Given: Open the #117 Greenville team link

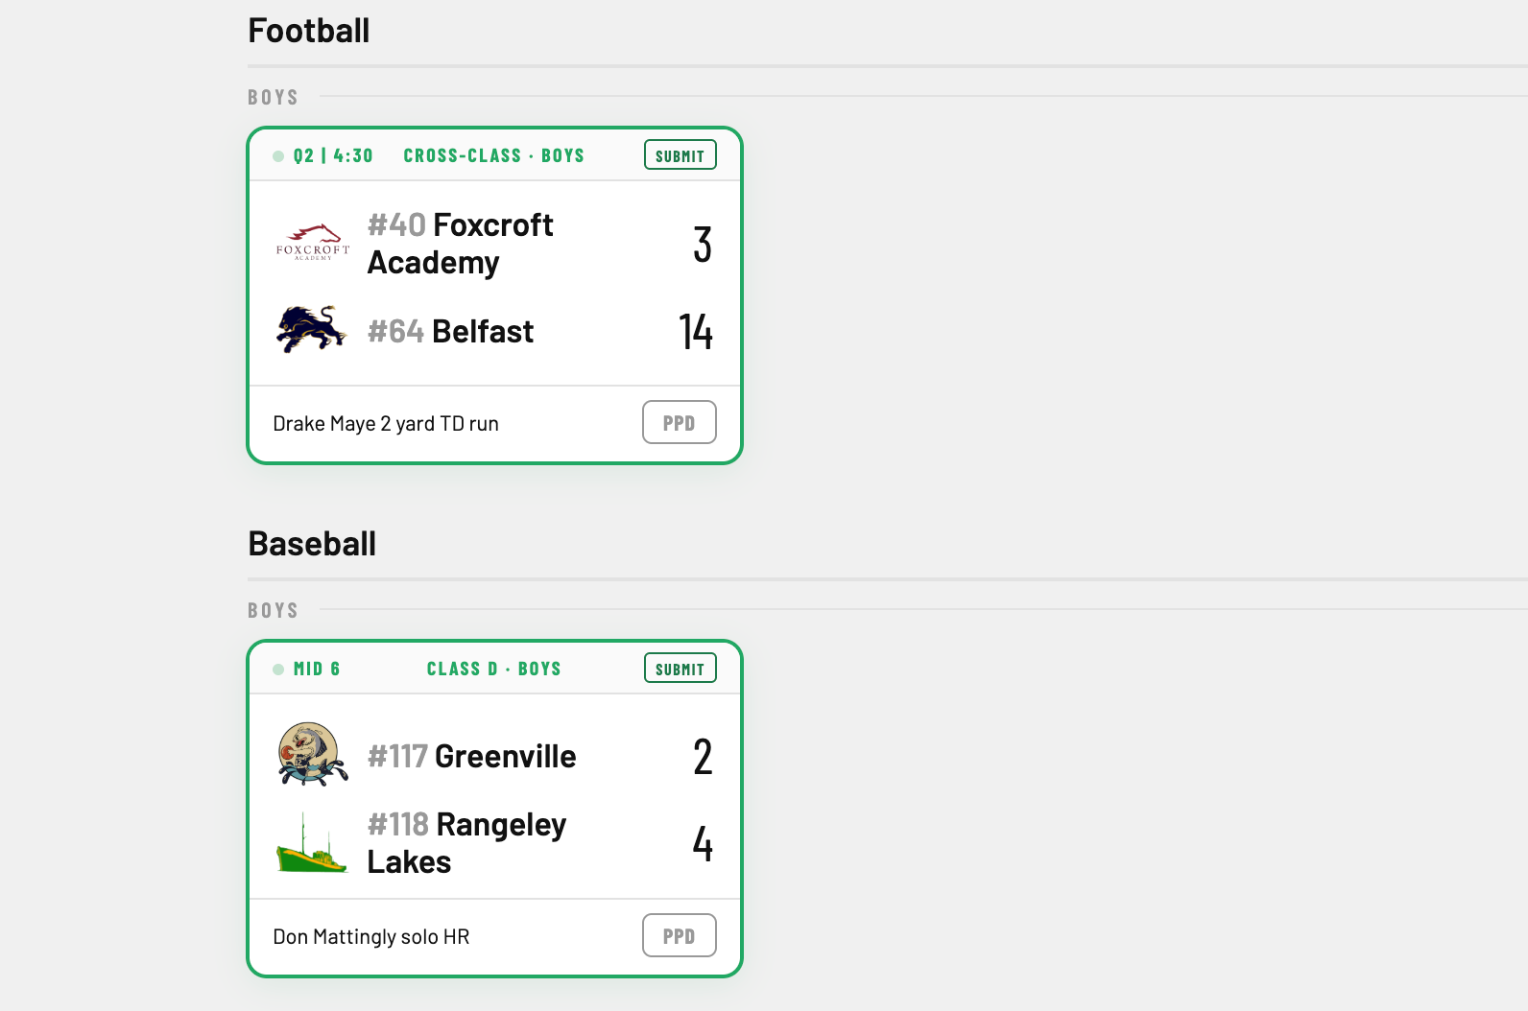Looking at the screenshot, I should [471, 757].
